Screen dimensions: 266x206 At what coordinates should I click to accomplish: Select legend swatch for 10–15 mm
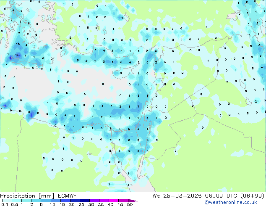pos(56,201)
